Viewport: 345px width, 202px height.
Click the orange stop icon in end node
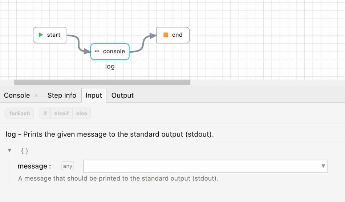166,35
